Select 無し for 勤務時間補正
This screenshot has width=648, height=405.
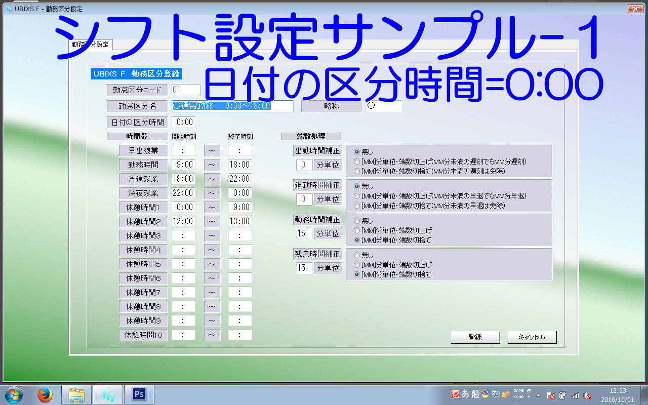[x=357, y=221]
